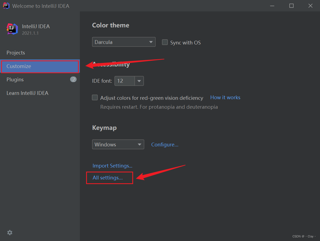This screenshot has width=320, height=241.
Task: Click the IDE font size field showing 12
Action: tap(125, 81)
